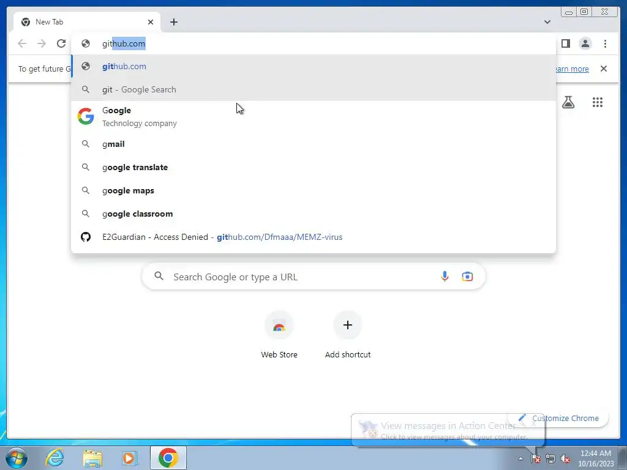This screenshot has height=470, width=627.
Task: Click the Chrome taskbar button
Action: 168,458
